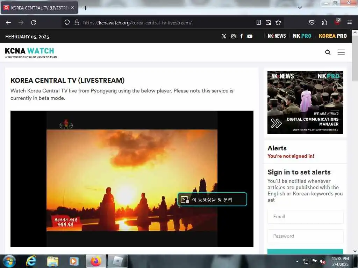This screenshot has width=358, height=268.
Task: Open the tracking protection shield icon
Action: [67, 23]
